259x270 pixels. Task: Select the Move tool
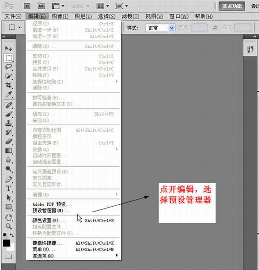coord(8,48)
